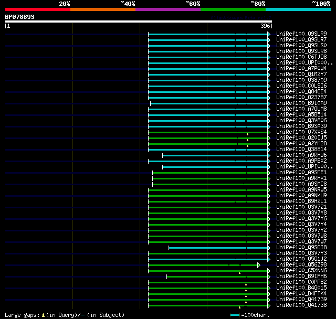336x319 pixels.
Task: Select the UniRef100_B9HZL1 label
Action: point(301,201)
